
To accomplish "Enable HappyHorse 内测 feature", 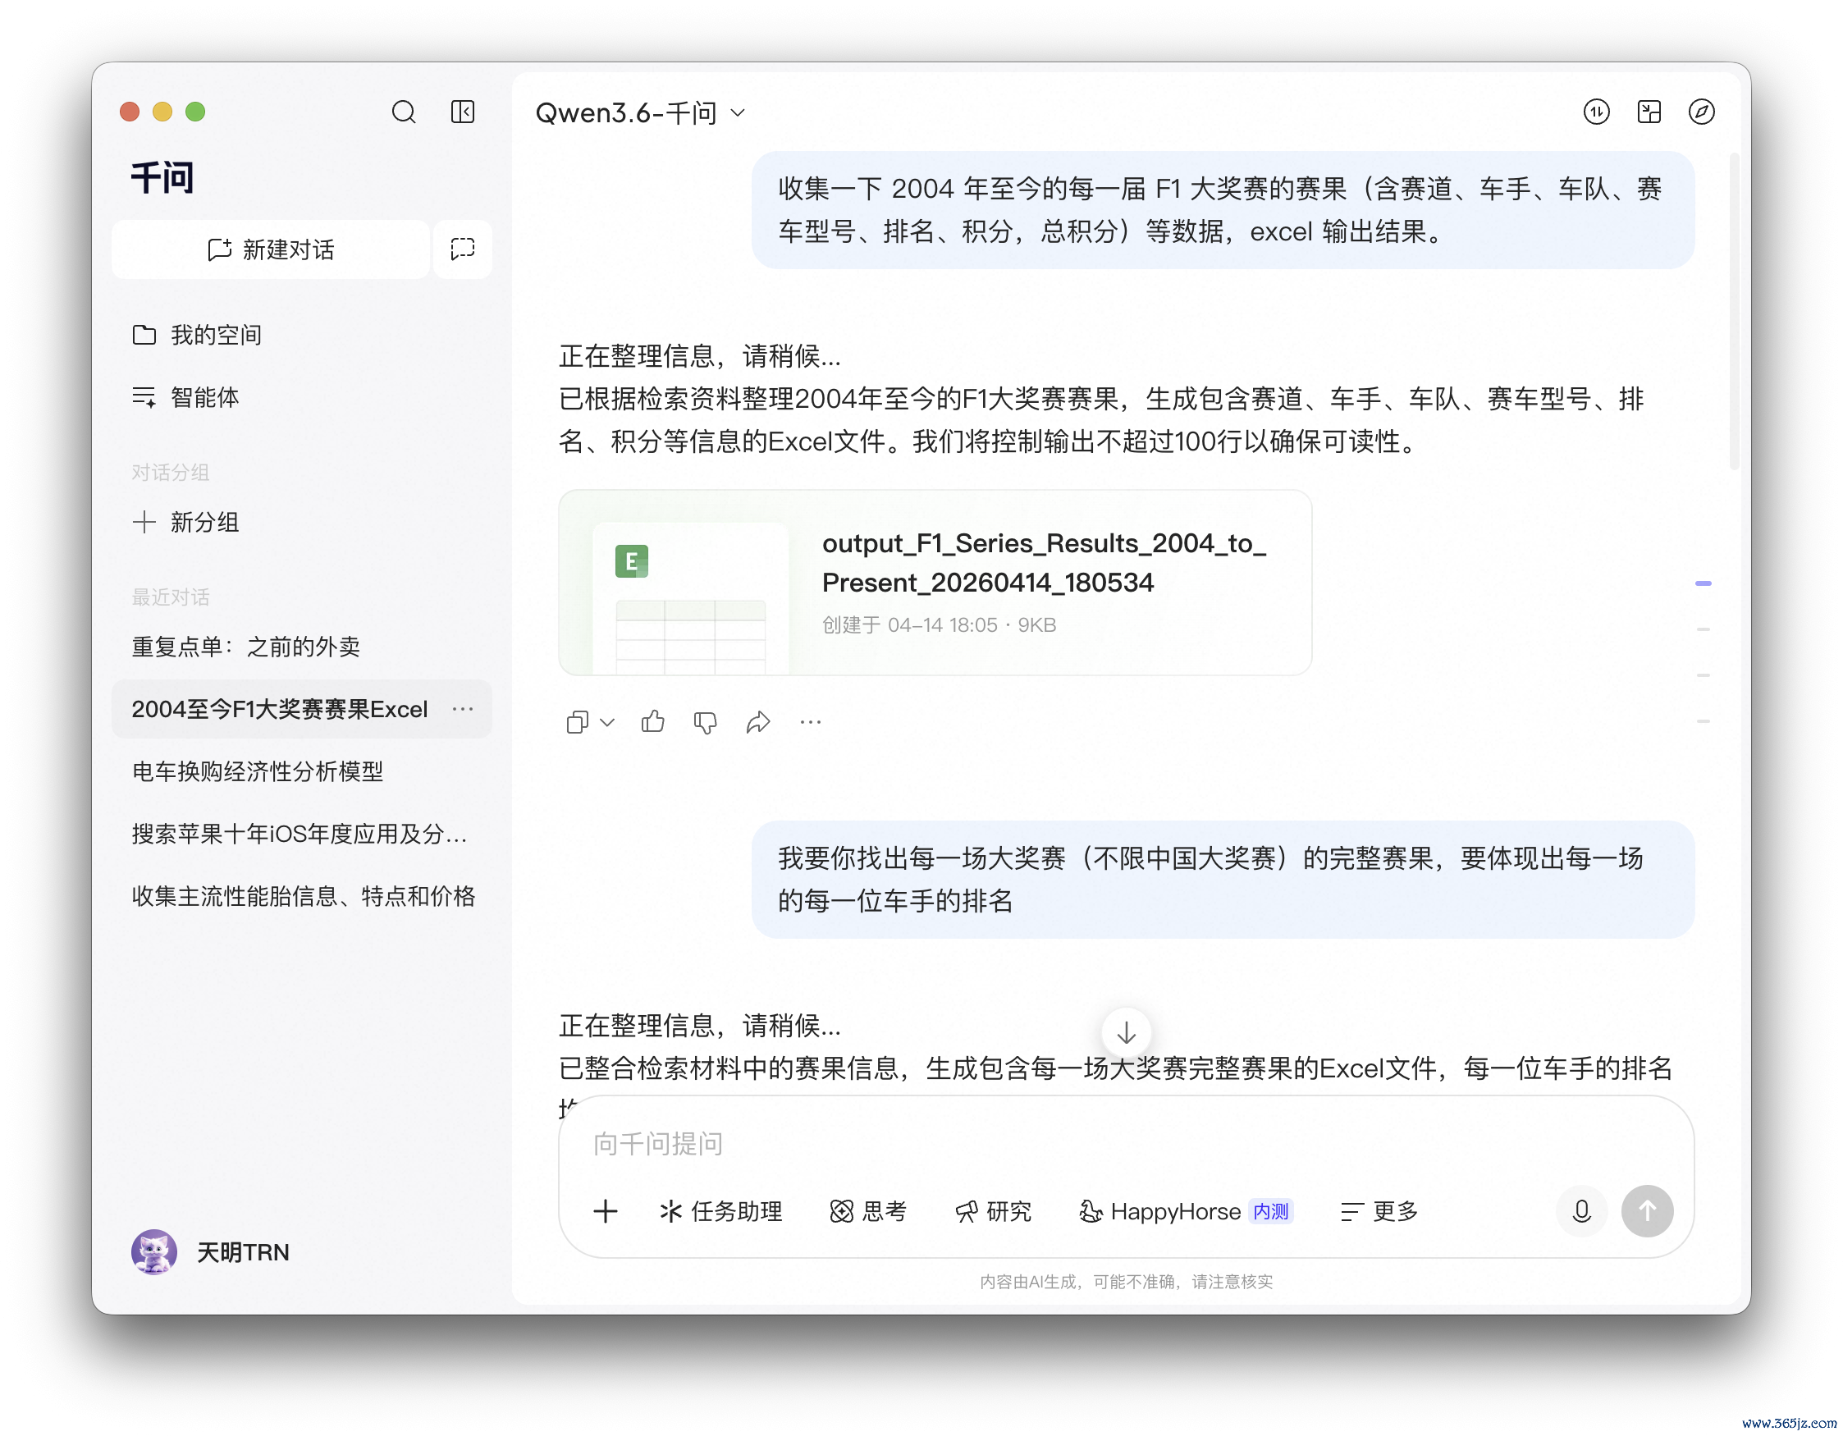I will pyautogui.click(x=1186, y=1213).
